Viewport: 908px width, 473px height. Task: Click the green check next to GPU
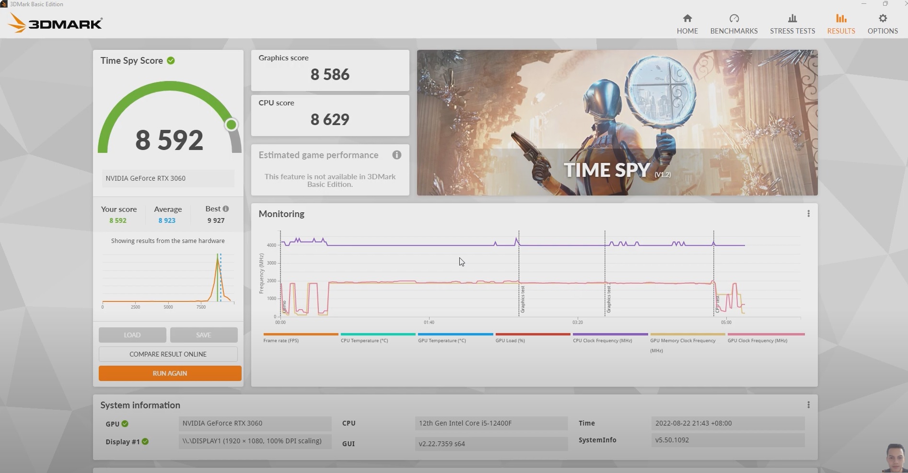(125, 424)
